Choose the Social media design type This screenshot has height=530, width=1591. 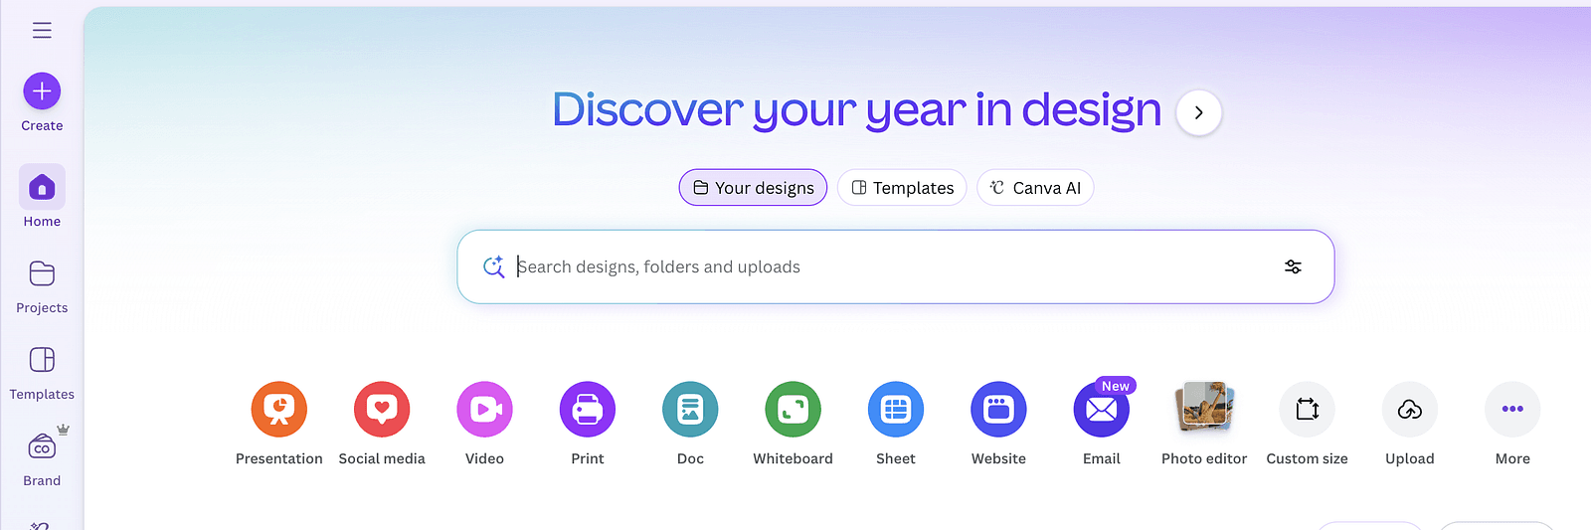click(382, 410)
